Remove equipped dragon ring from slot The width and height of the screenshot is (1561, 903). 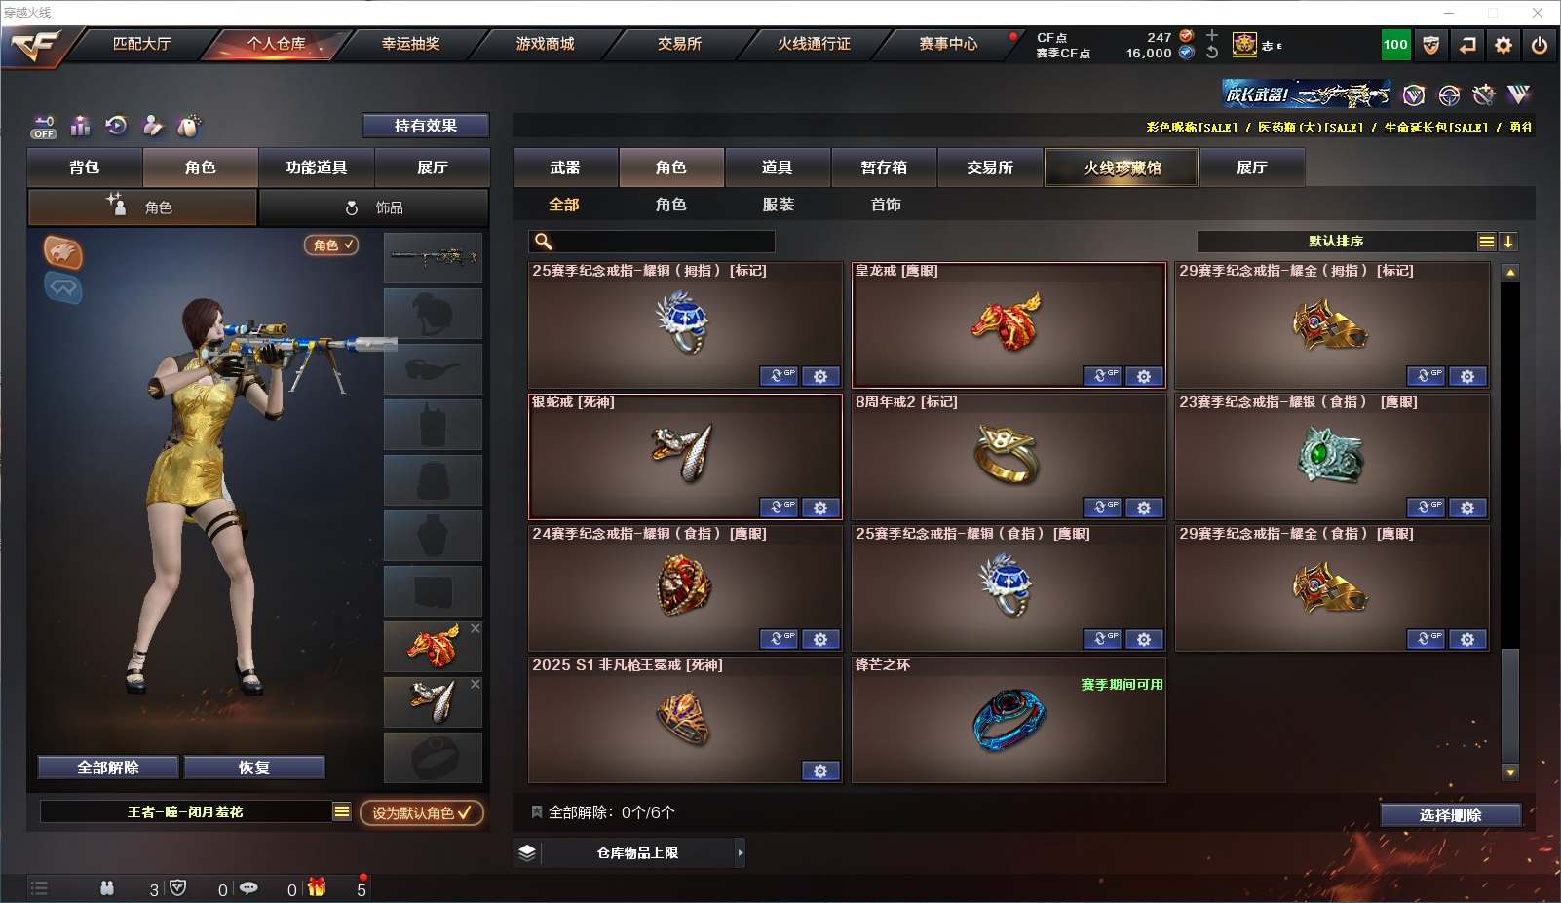click(476, 628)
